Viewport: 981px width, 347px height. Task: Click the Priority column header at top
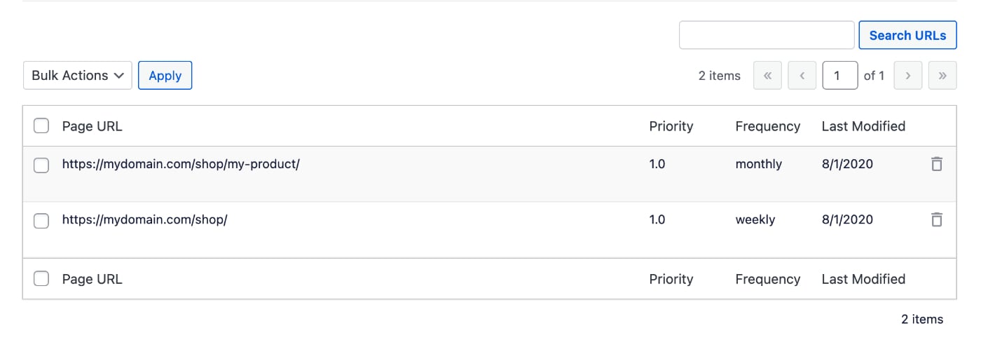pos(671,126)
